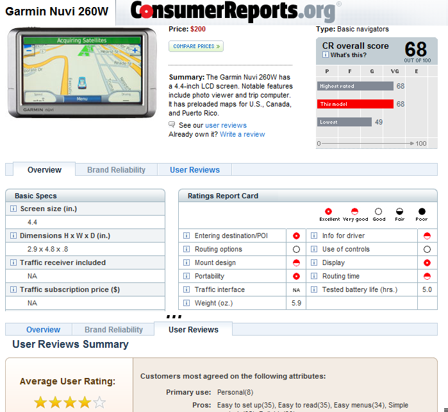The image size is (448, 412).
Task: Click the Excellent rating legend symbol
Action: click(328, 211)
